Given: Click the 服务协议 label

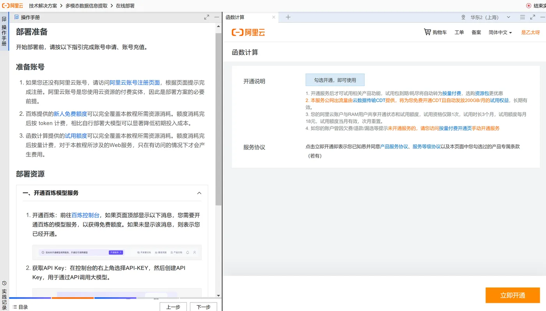Looking at the screenshot, I should tap(254, 147).
